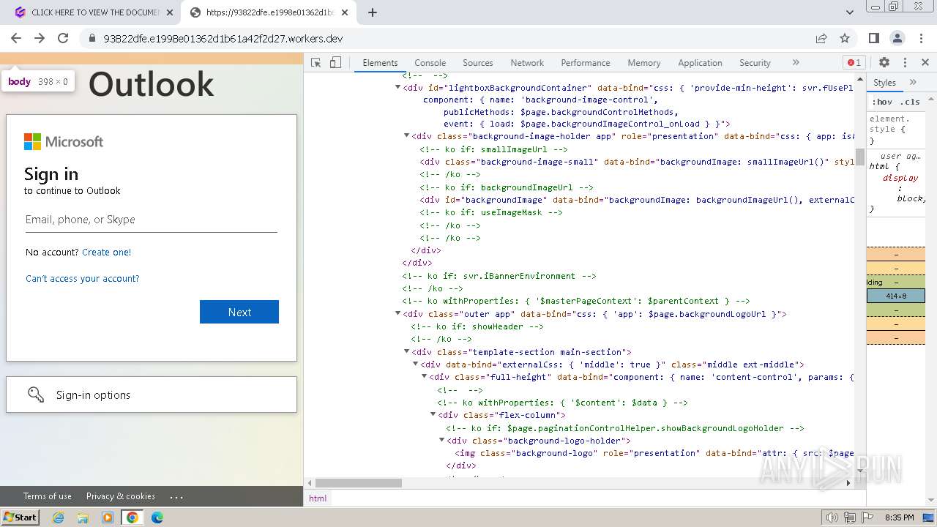Click the Create one! link

[x=107, y=252]
